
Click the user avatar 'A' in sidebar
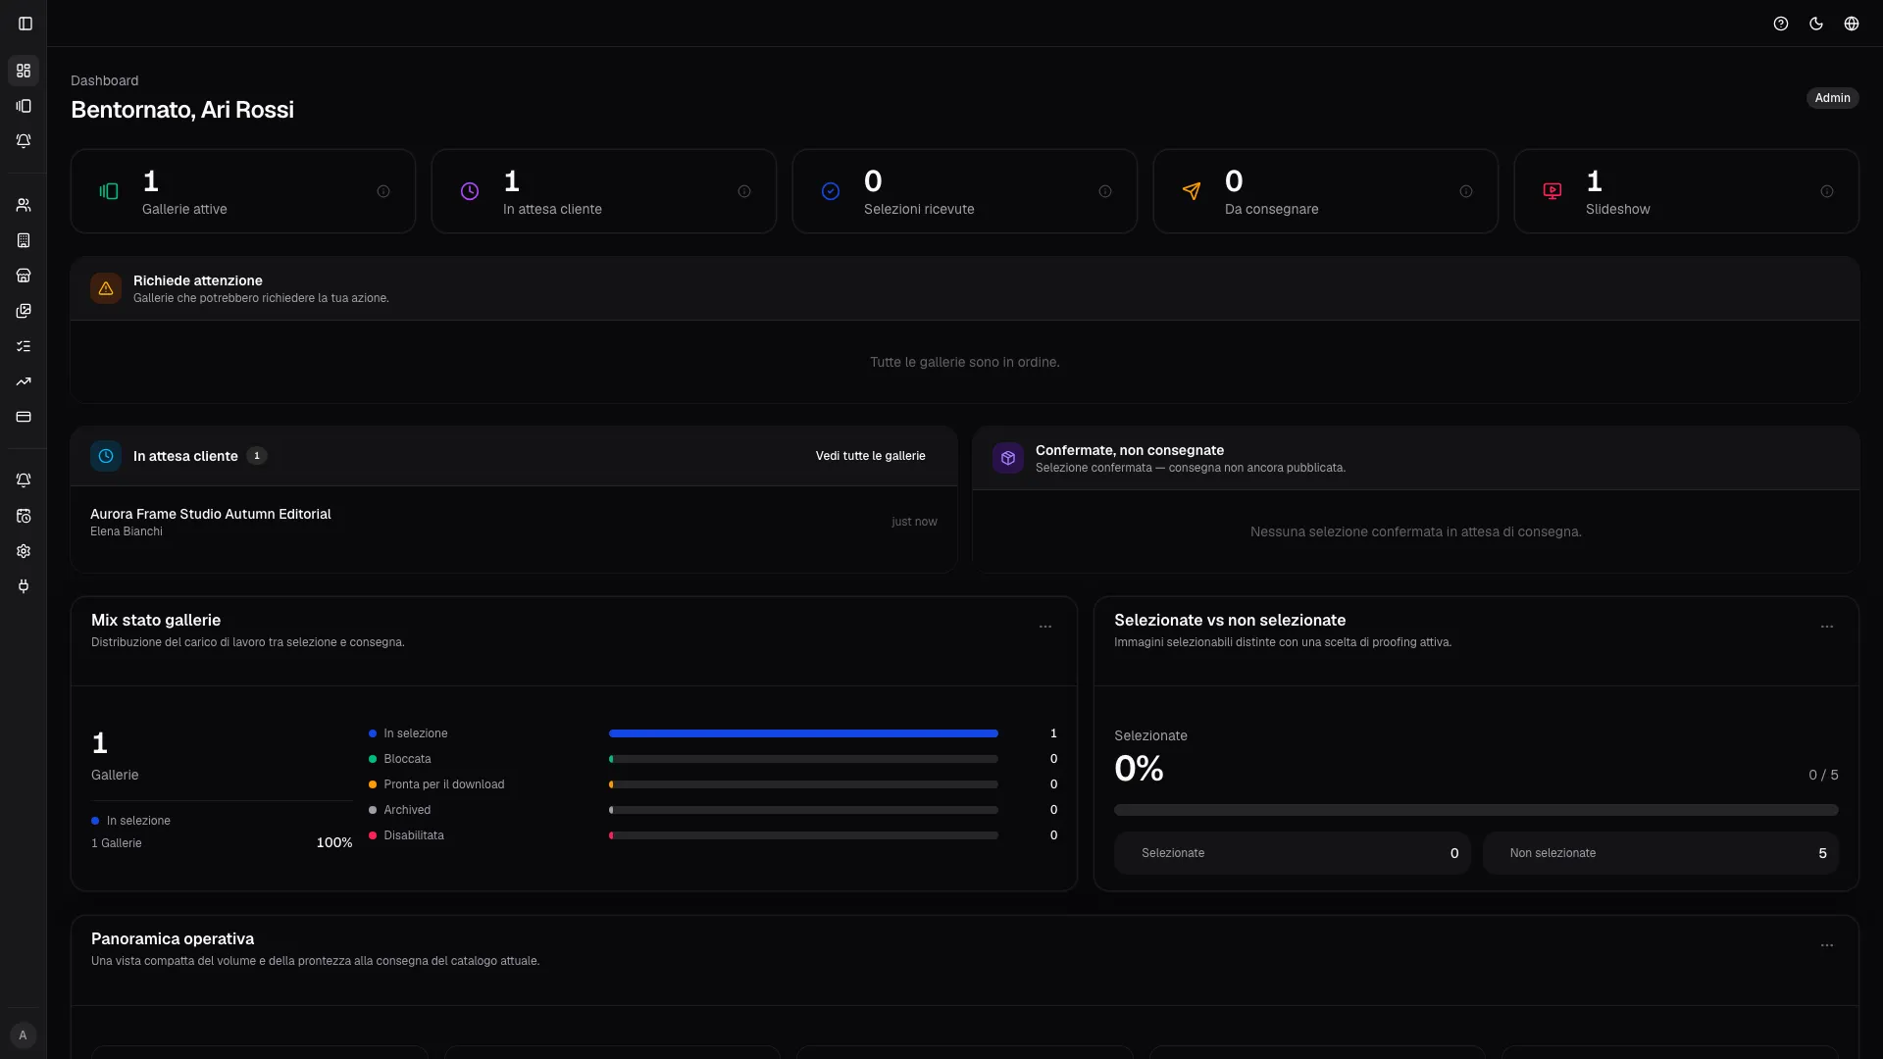click(x=24, y=1035)
